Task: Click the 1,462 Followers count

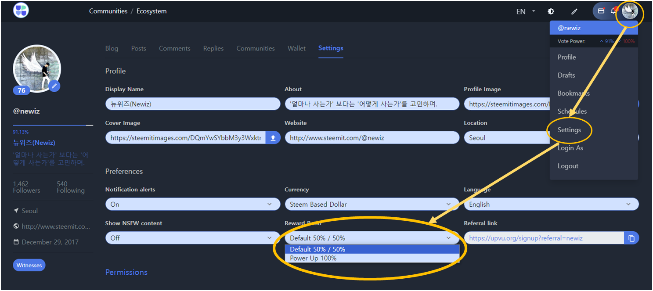Action: point(27,187)
